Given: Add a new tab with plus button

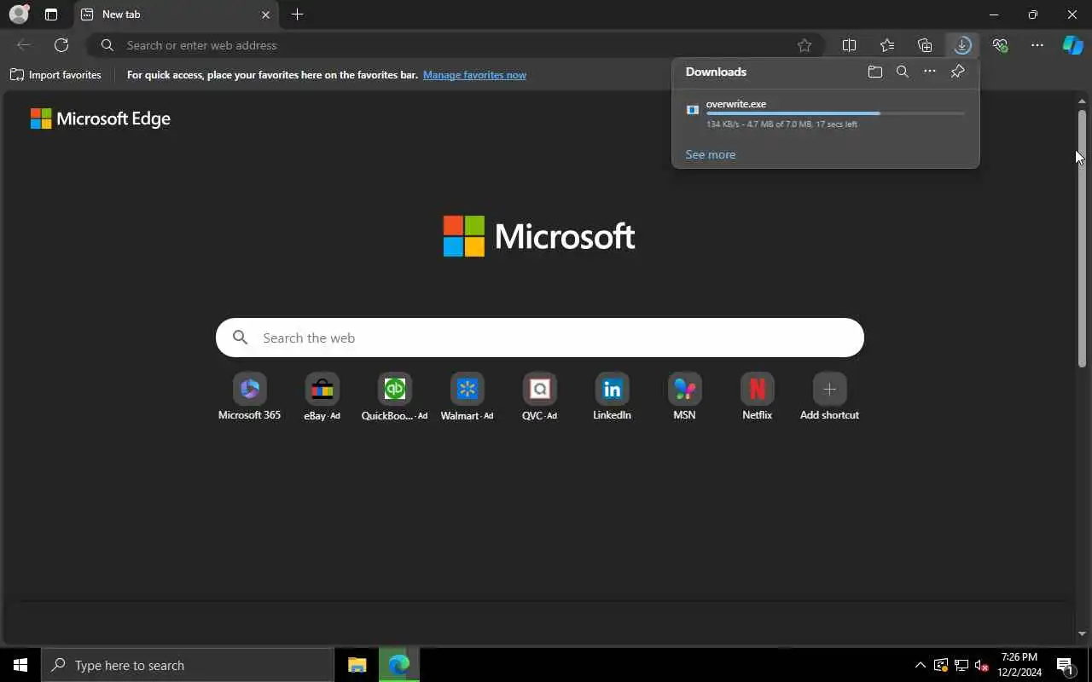Looking at the screenshot, I should pyautogui.click(x=297, y=14).
